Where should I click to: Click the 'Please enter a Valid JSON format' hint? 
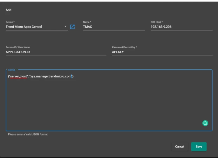pos(28,134)
